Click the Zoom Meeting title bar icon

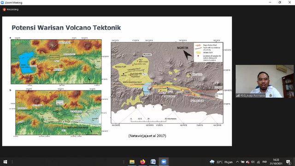click(x=2, y=3)
